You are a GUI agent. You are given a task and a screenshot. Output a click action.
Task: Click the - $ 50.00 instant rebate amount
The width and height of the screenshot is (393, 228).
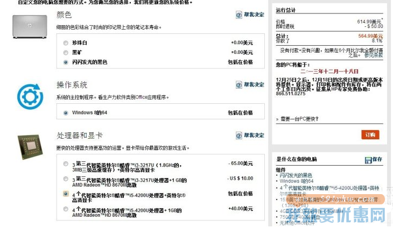pos(374,26)
